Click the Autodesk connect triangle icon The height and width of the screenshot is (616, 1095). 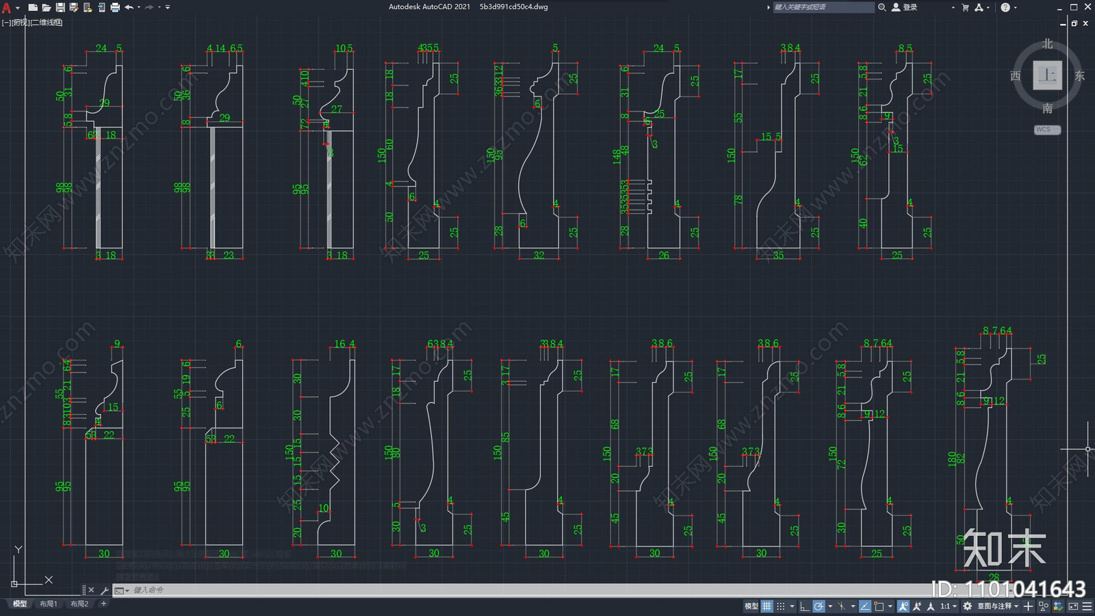click(979, 8)
